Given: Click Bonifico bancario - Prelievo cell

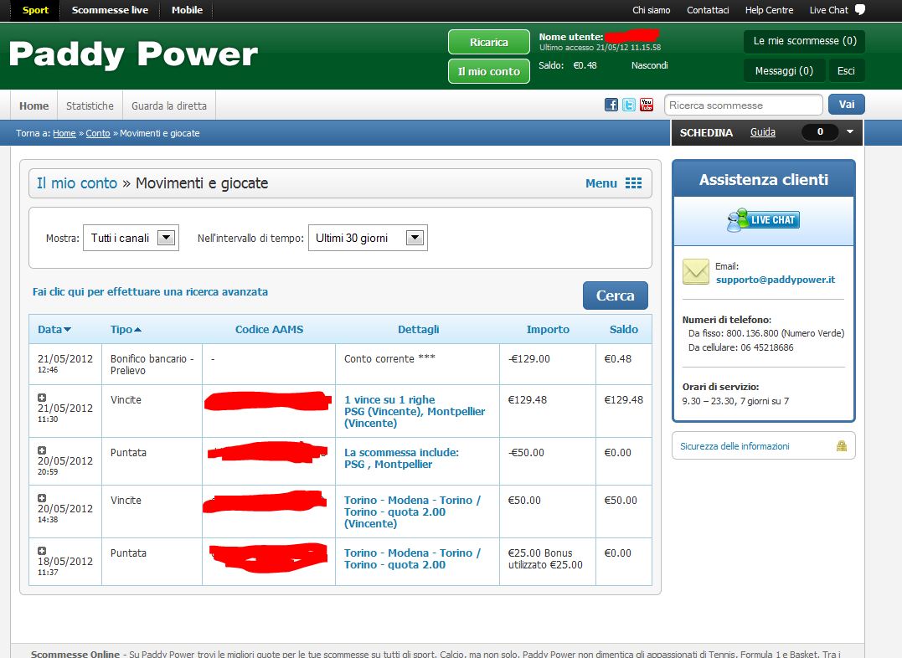Looking at the screenshot, I should [x=152, y=364].
